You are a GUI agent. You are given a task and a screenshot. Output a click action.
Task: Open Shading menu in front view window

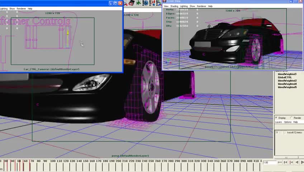(x=174, y=6)
